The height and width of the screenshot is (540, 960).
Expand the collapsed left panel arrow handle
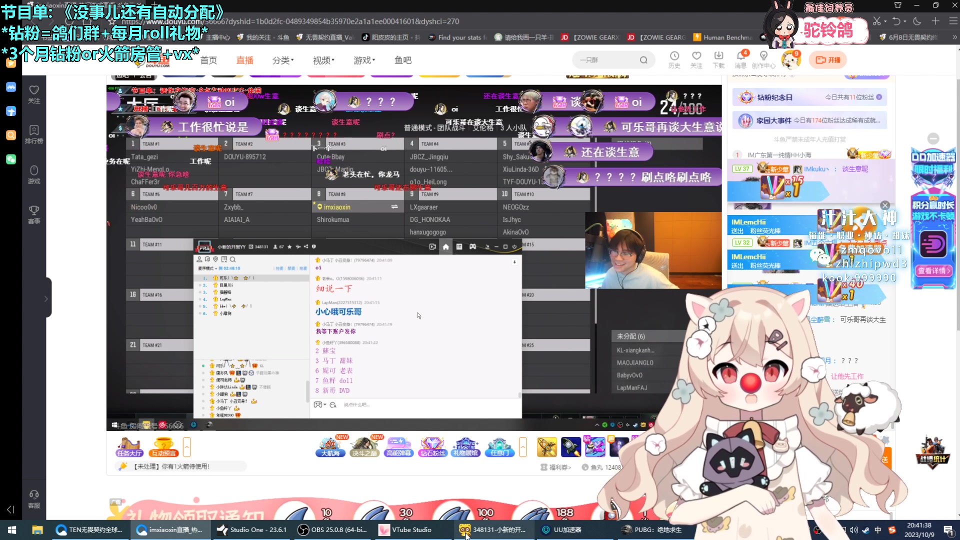coord(46,298)
